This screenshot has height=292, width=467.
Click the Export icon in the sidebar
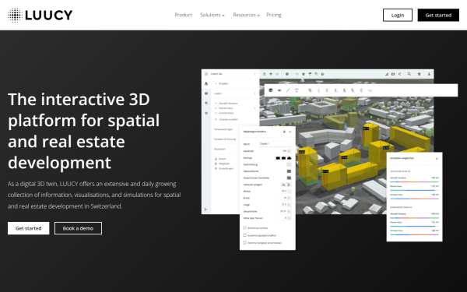click(216, 159)
